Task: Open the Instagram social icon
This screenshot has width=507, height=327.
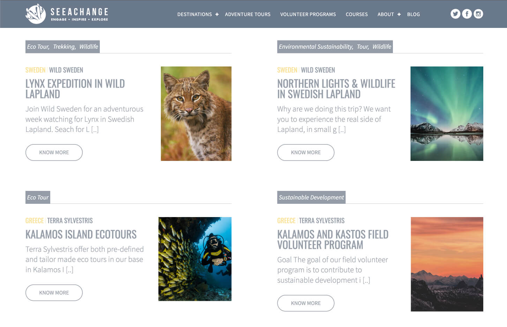Action: (x=478, y=14)
